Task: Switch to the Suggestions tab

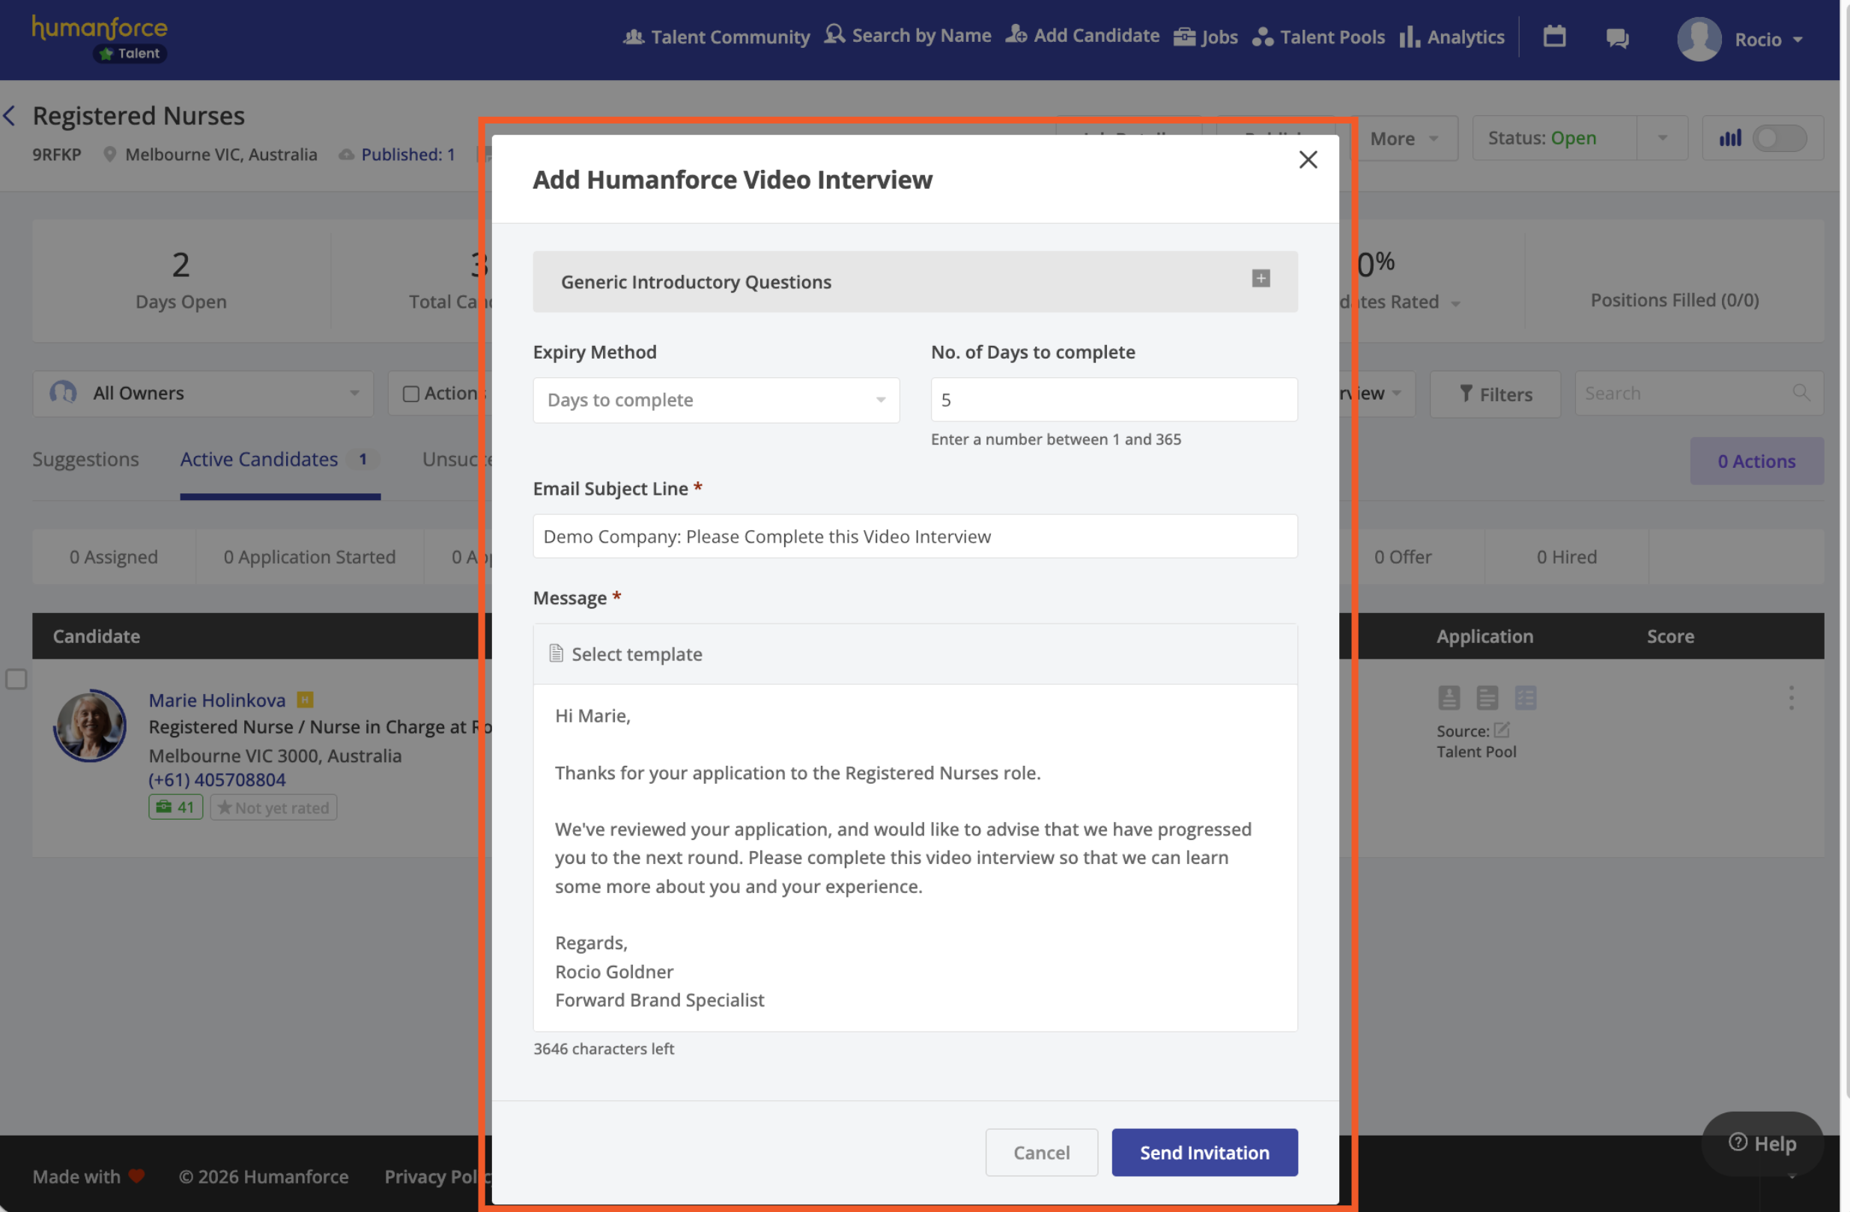Action: [x=85, y=459]
